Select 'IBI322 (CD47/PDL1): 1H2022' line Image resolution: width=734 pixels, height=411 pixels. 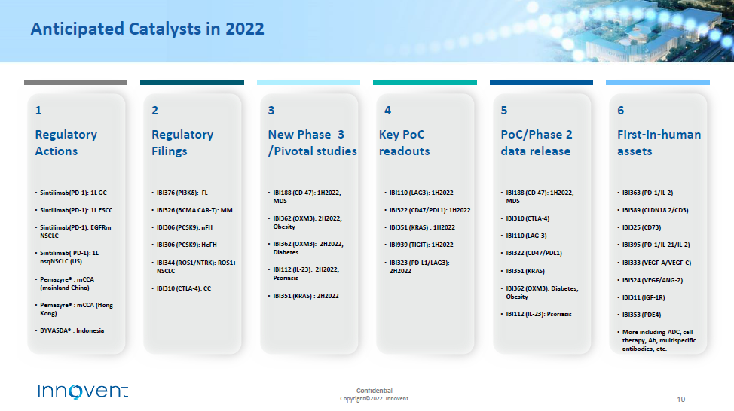pos(430,210)
